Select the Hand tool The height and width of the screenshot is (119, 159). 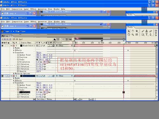129,35
